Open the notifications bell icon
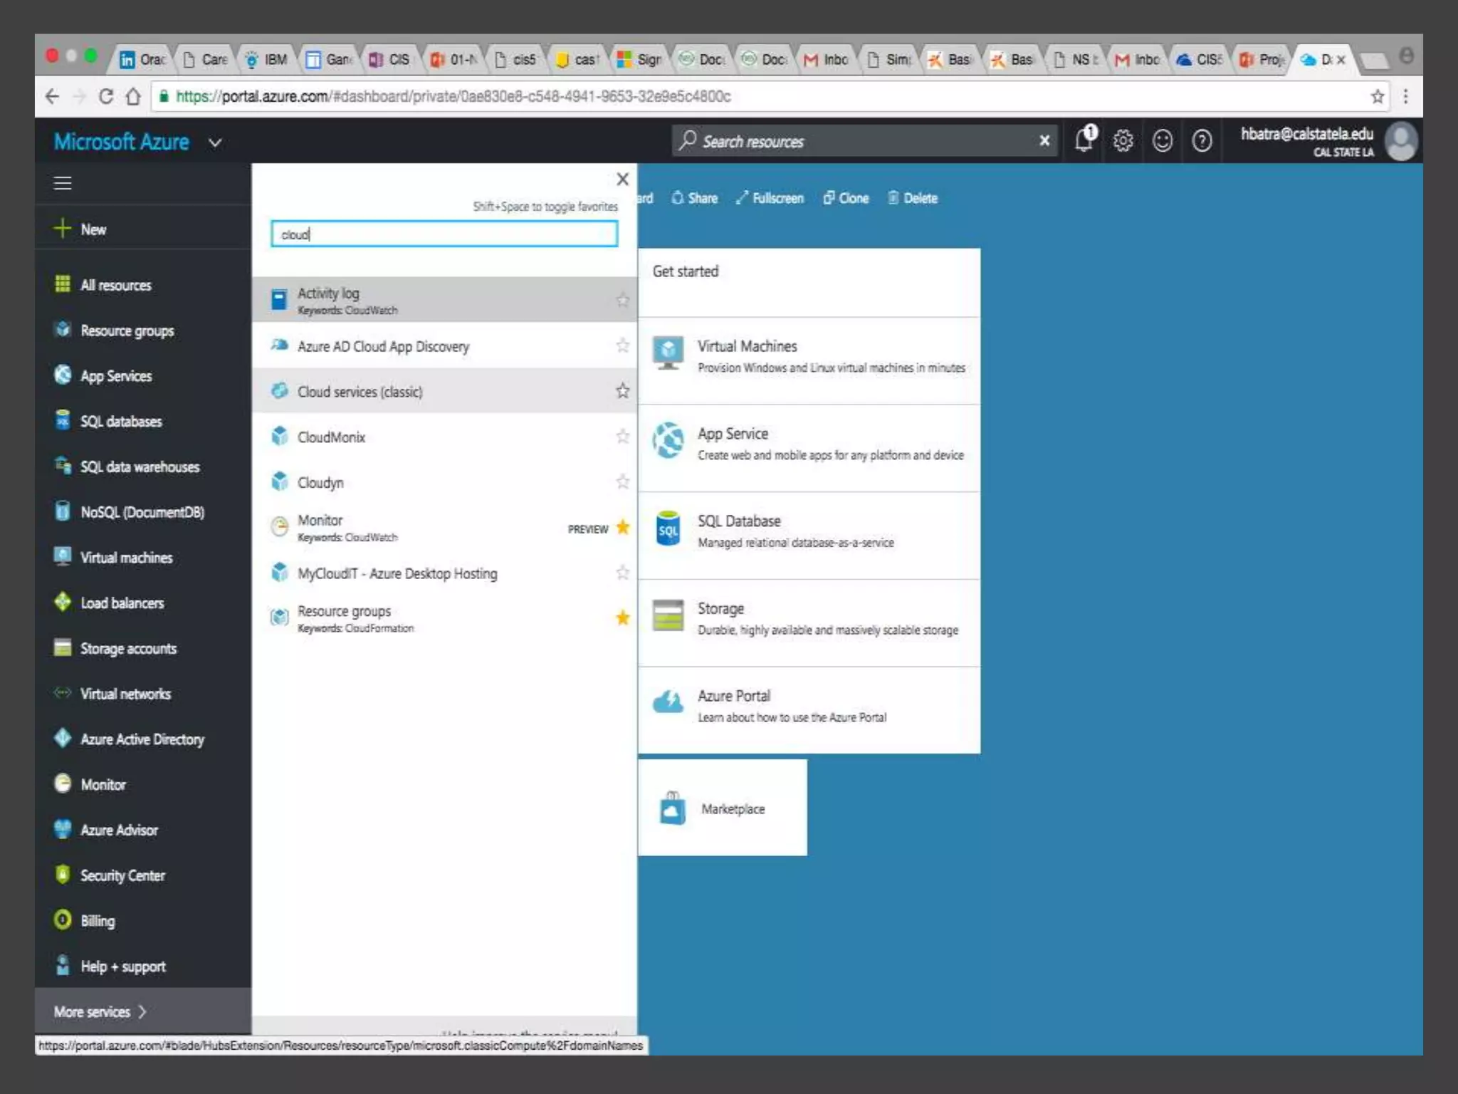The width and height of the screenshot is (1458, 1094). click(1084, 140)
